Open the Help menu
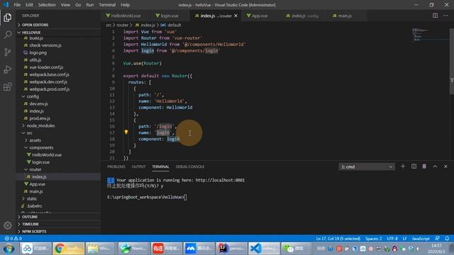This screenshot has width=454, height=255. [x=125, y=5]
